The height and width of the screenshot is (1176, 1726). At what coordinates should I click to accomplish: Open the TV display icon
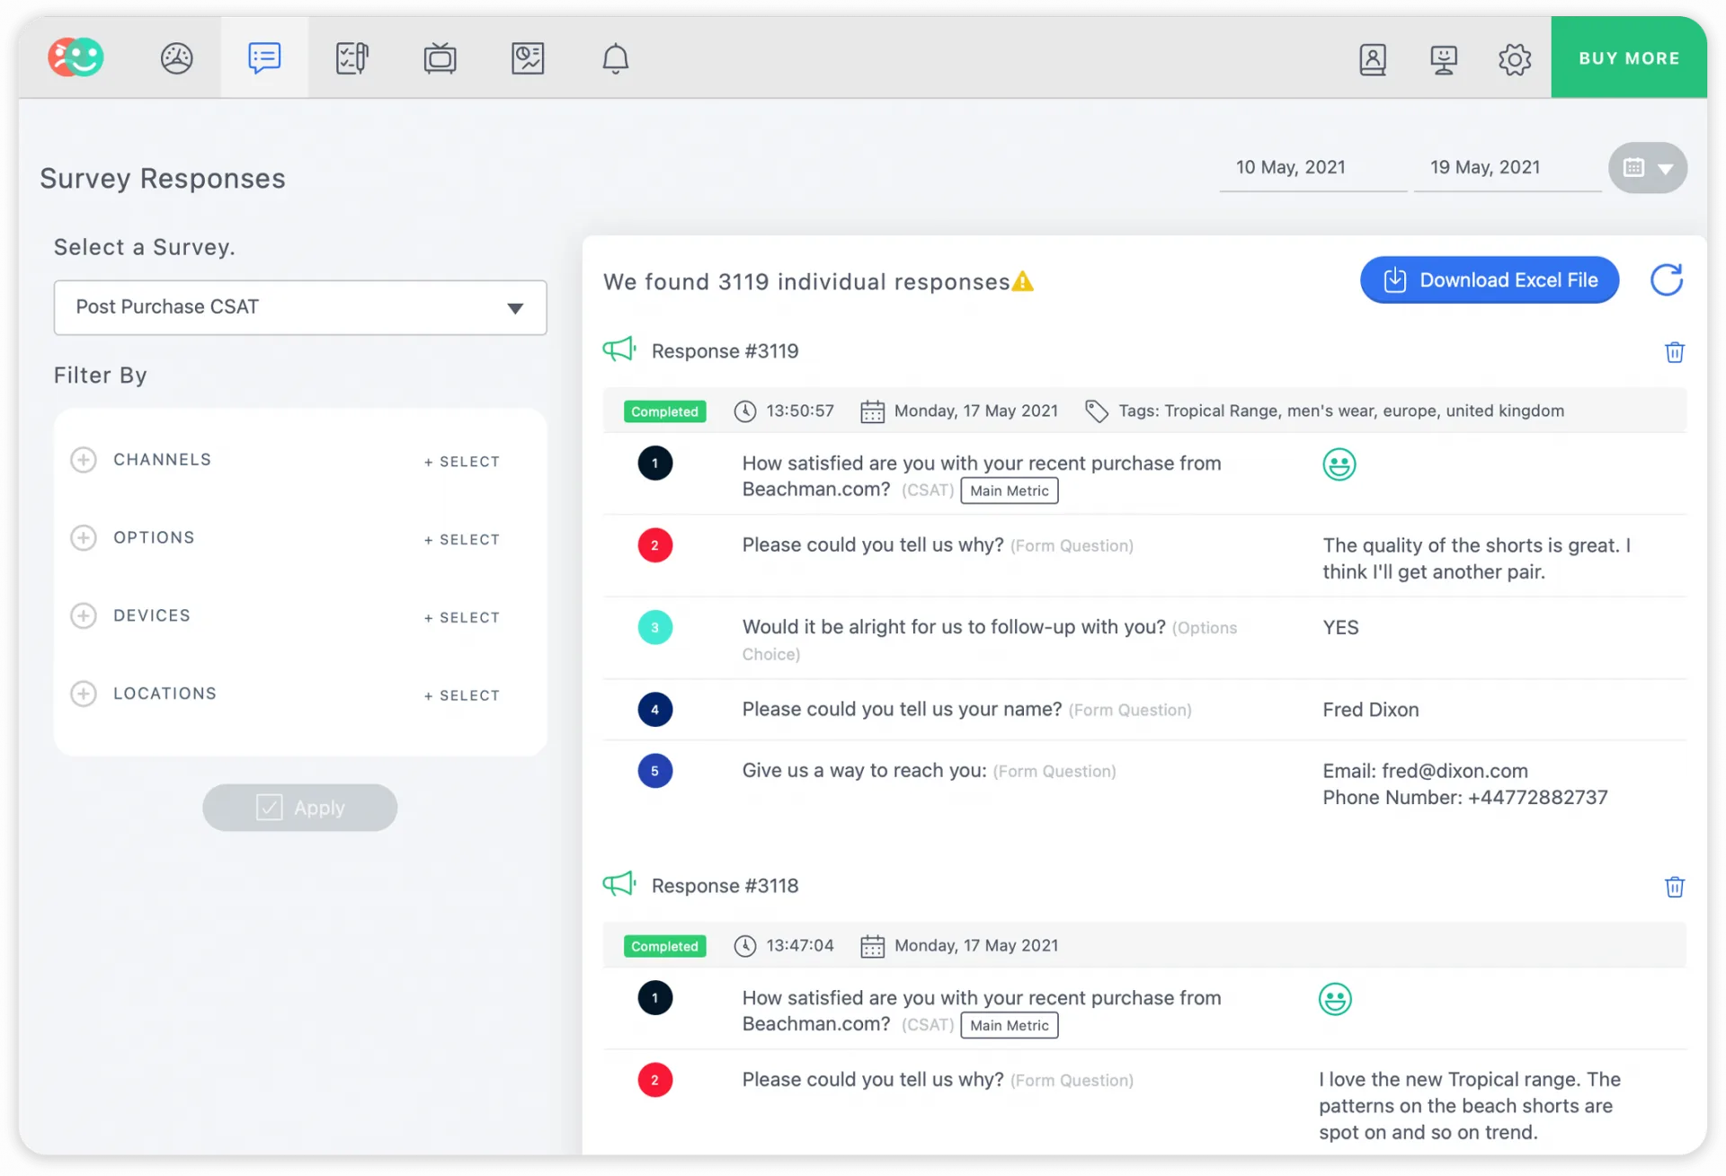(x=440, y=58)
